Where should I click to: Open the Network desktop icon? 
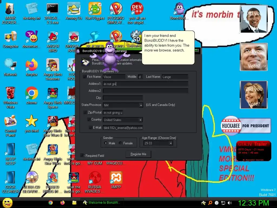[11, 67]
